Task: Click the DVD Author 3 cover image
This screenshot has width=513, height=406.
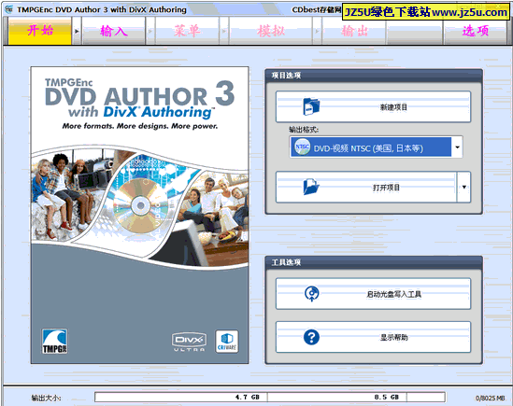Action: (140, 215)
